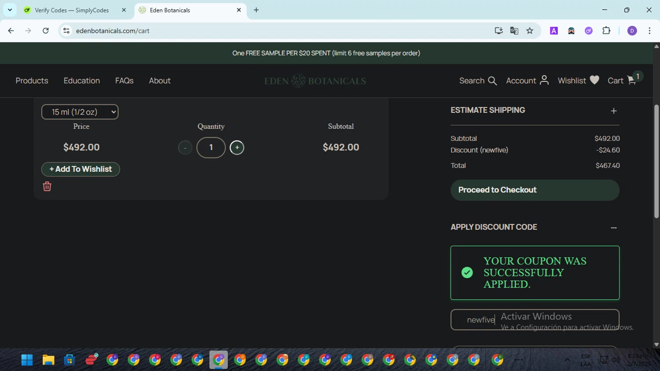660x371 pixels.
Task: Click the quantity field showing 1
Action: click(211, 148)
